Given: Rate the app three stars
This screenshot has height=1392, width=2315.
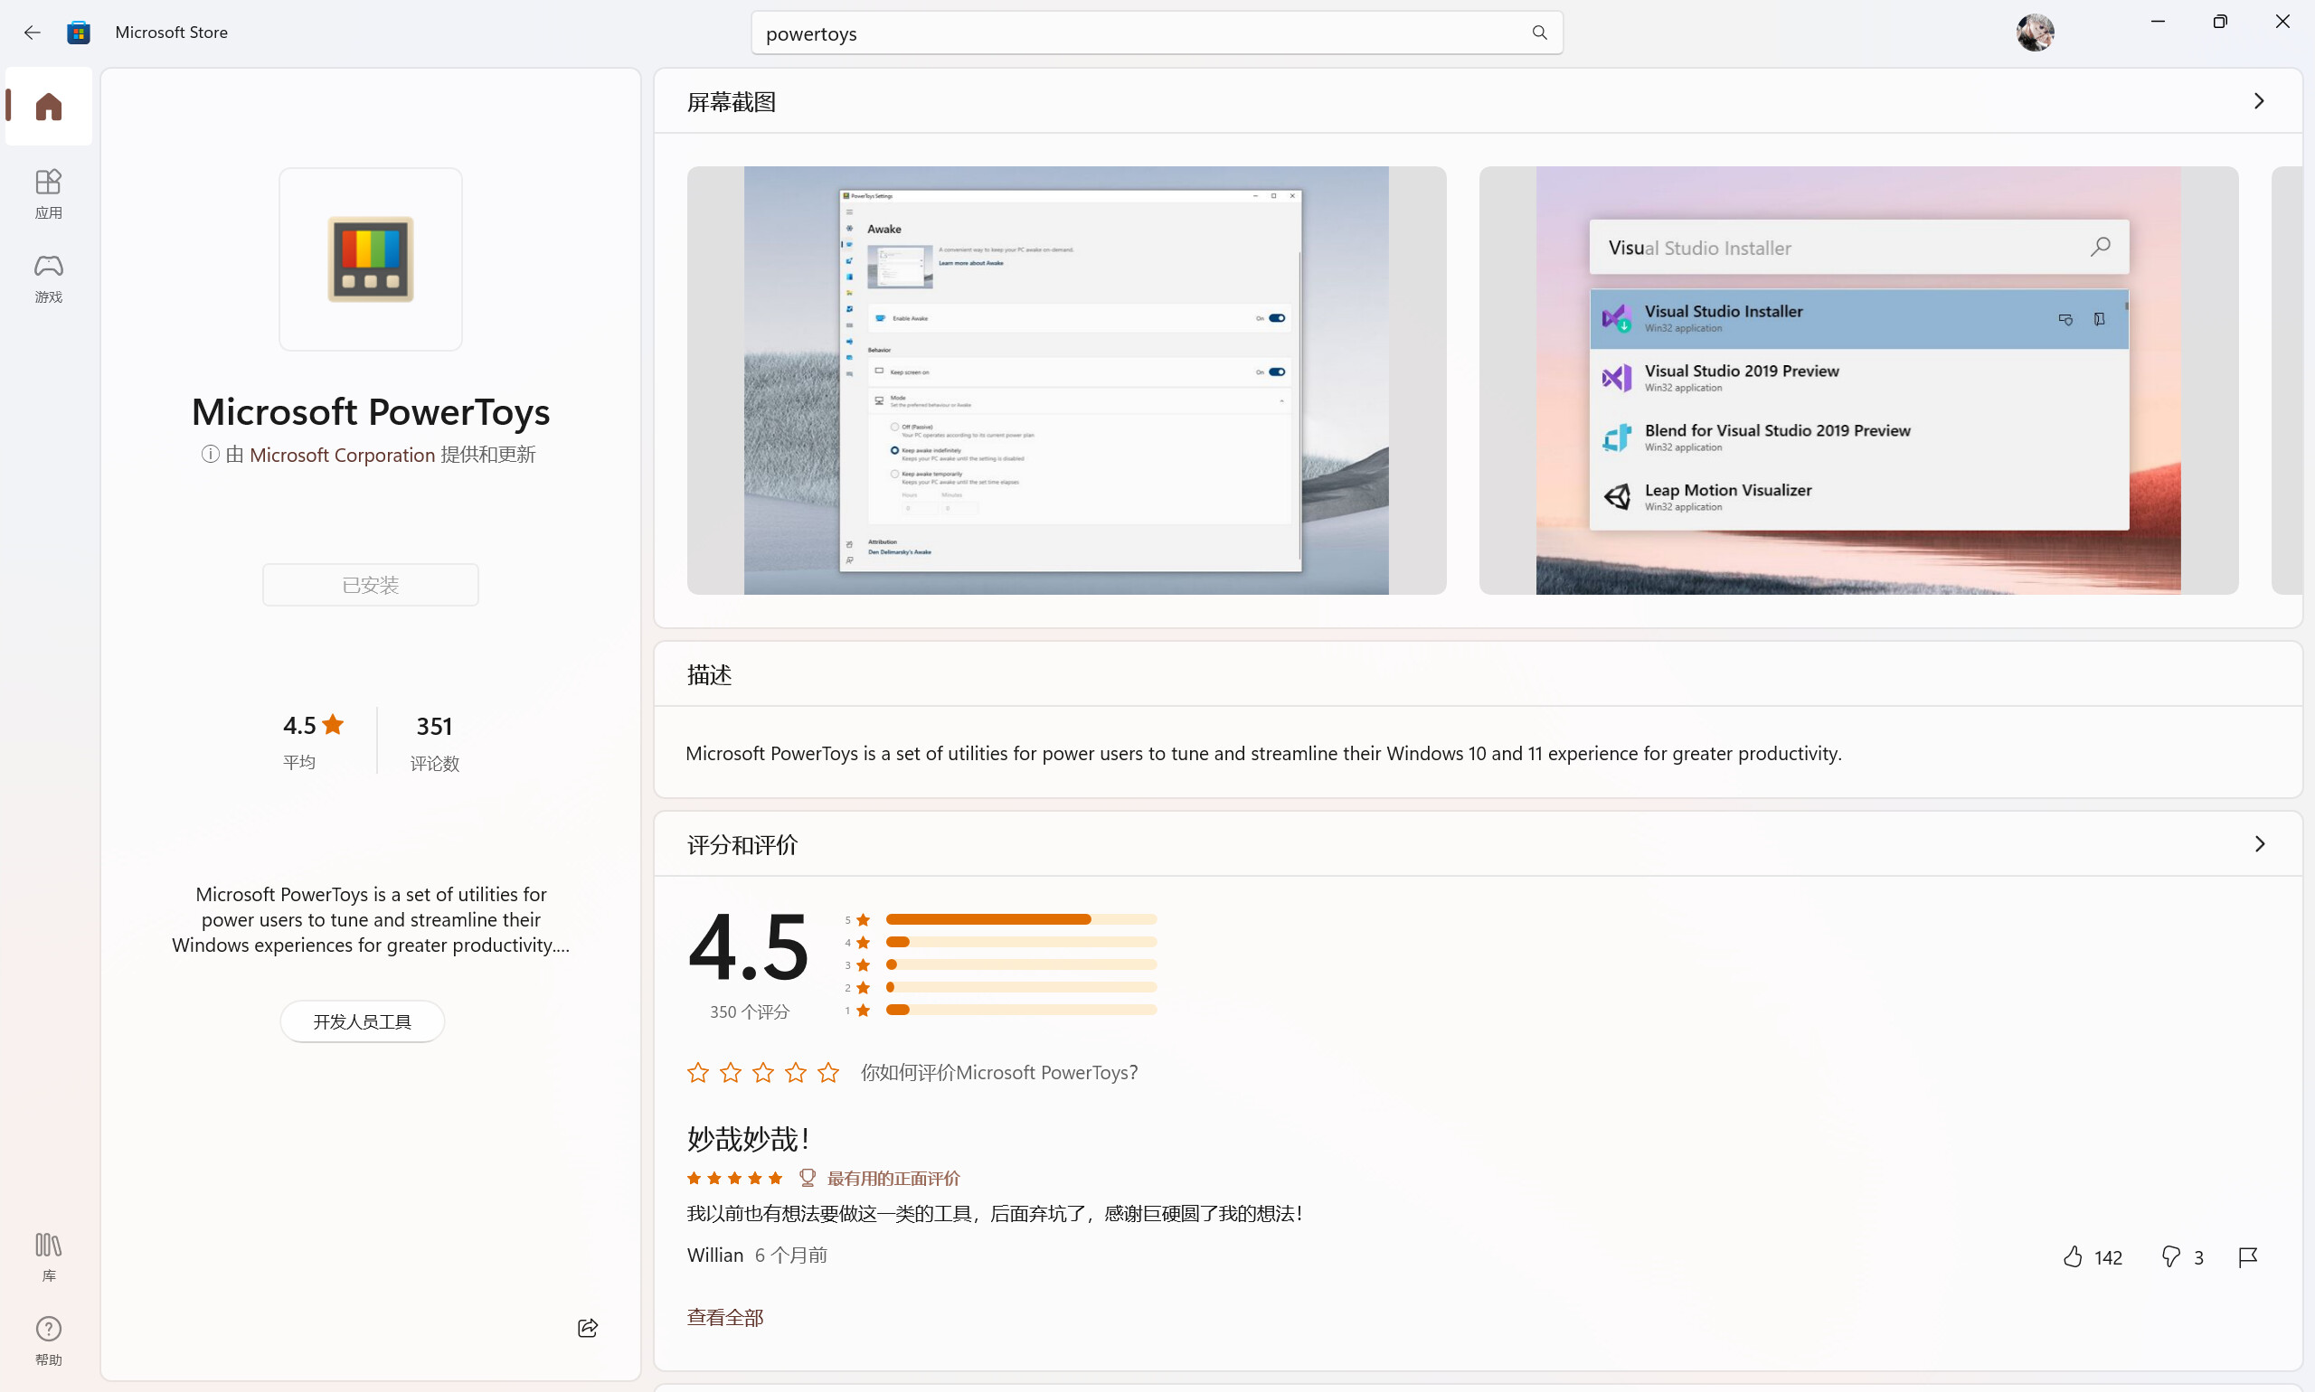Looking at the screenshot, I should pos(763,1072).
